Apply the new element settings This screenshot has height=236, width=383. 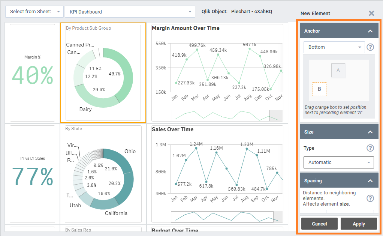[x=359, y=224]
